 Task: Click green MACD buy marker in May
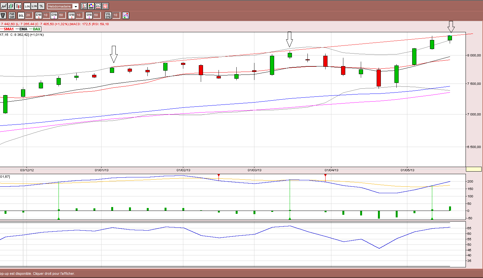(x=432, y=219)
